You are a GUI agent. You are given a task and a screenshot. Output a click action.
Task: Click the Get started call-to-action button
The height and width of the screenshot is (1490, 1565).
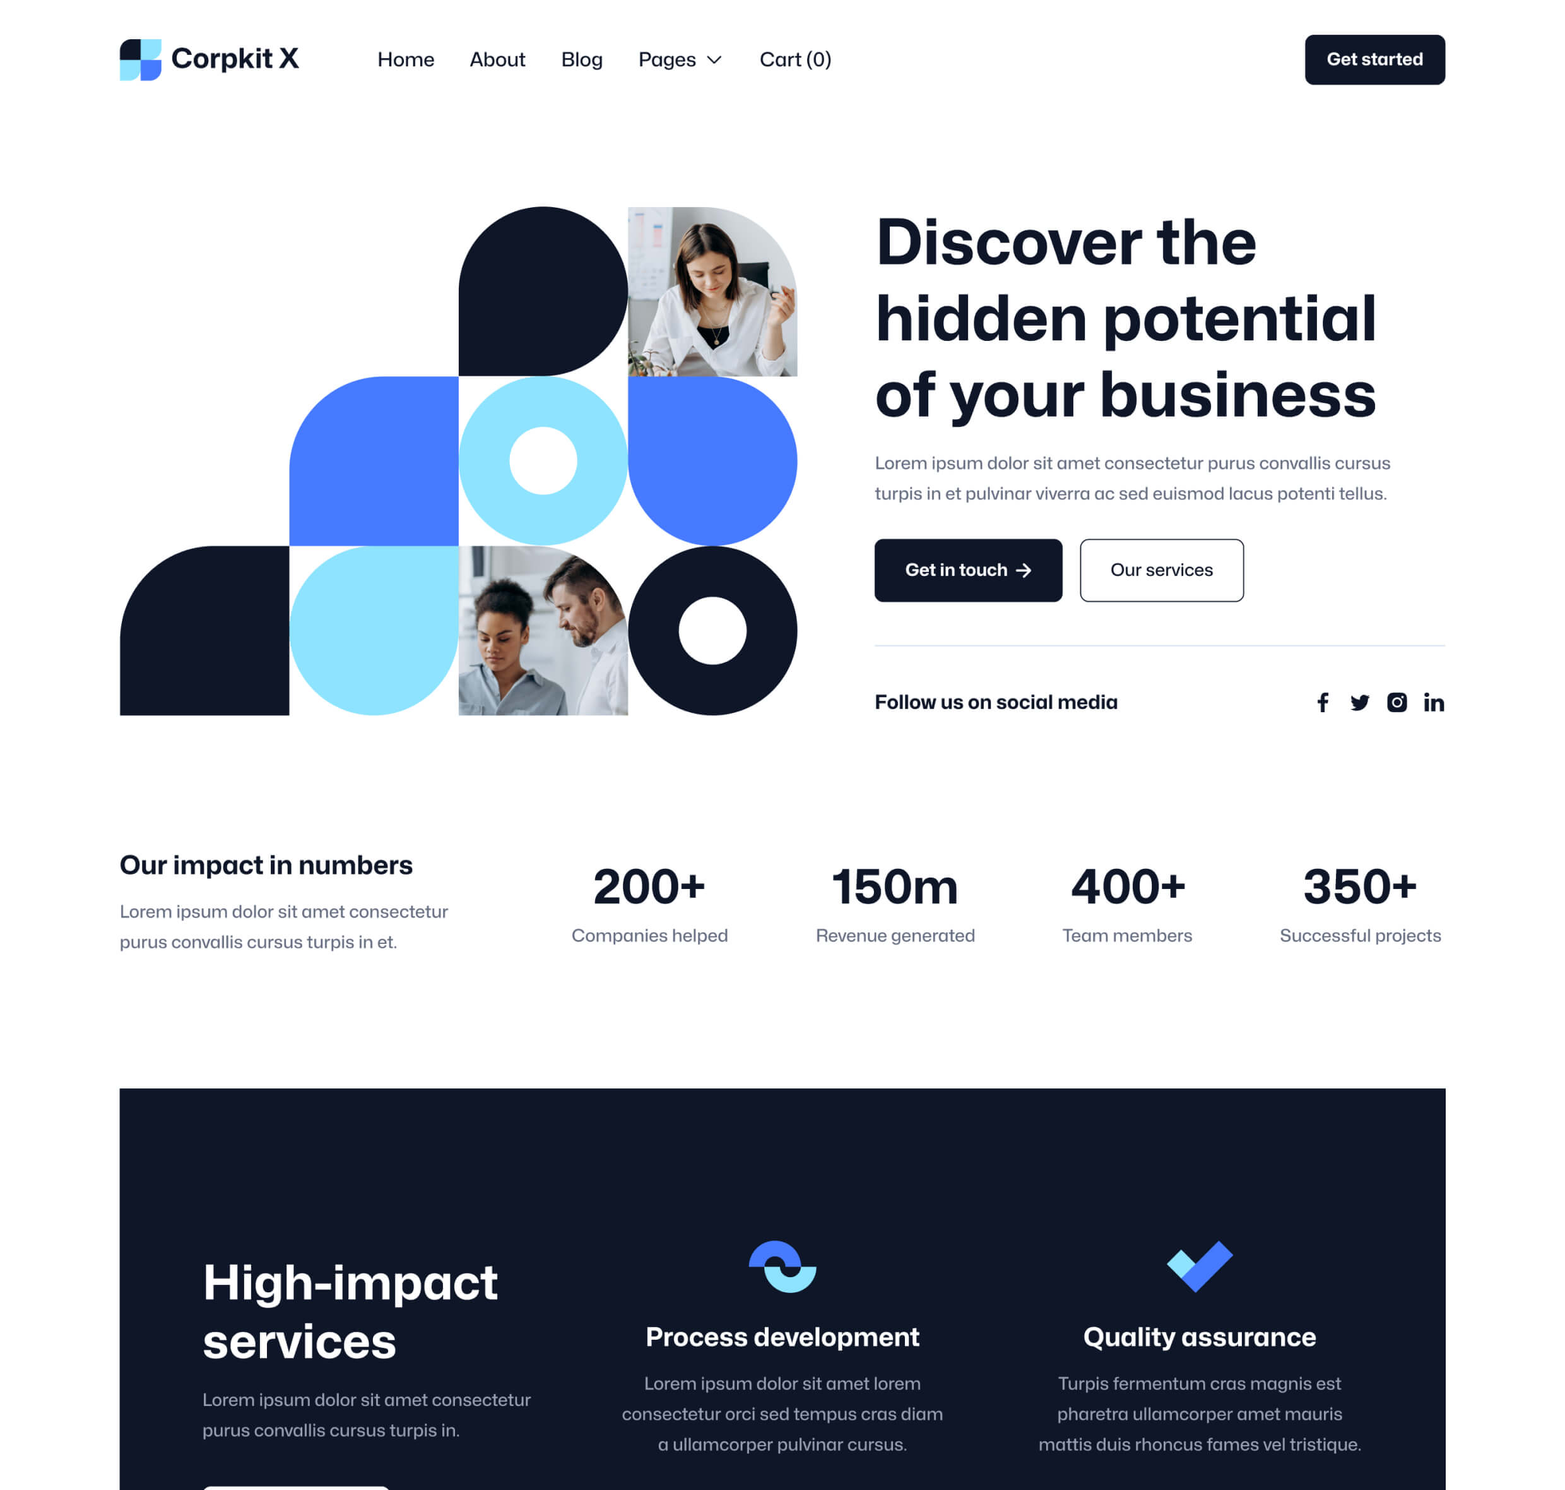click(x=1374, y=59)
